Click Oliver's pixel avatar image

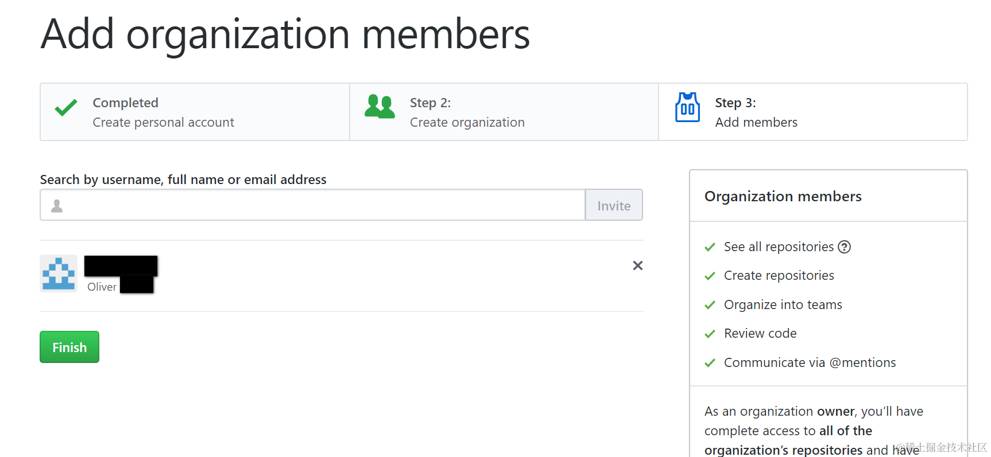coord(59,274)
